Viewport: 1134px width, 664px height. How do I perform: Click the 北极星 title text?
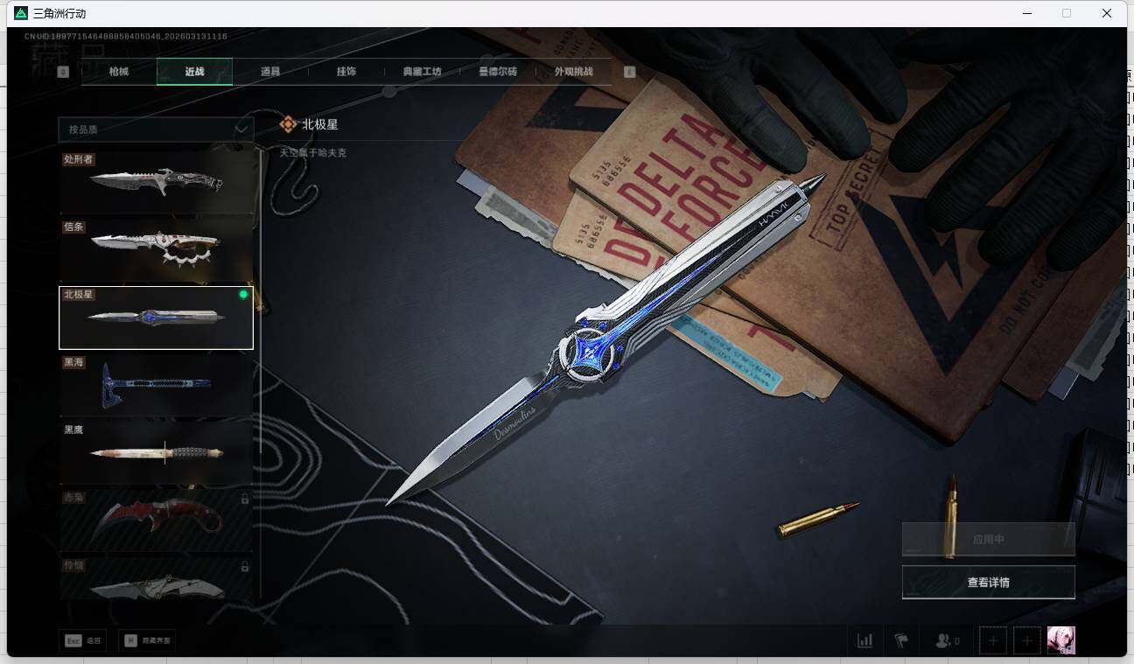coord(320,124)
